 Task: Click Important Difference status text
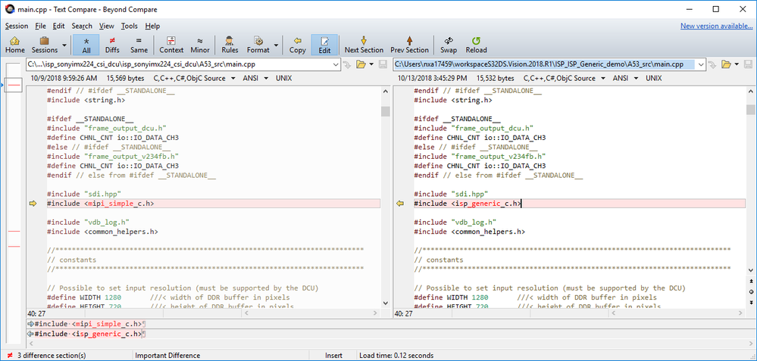(167, 356)
